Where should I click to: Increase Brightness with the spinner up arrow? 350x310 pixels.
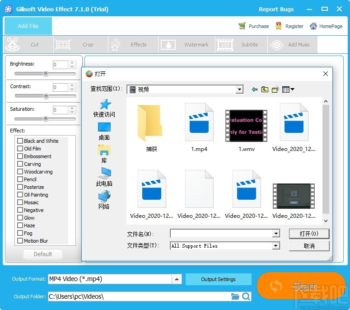(x=72, y=63)
